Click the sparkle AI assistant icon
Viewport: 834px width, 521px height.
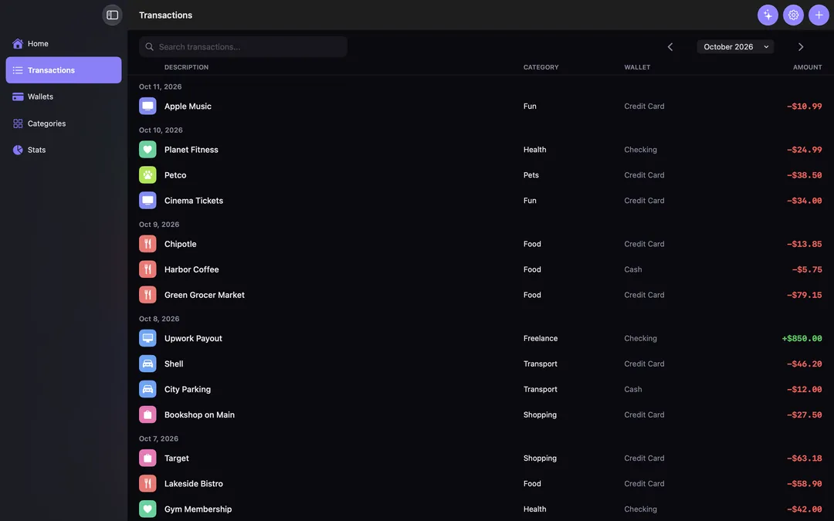(x=768, y=15)
